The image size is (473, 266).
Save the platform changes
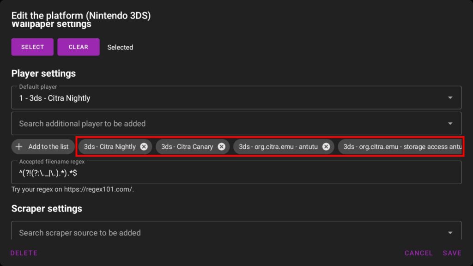coord(452,253)
